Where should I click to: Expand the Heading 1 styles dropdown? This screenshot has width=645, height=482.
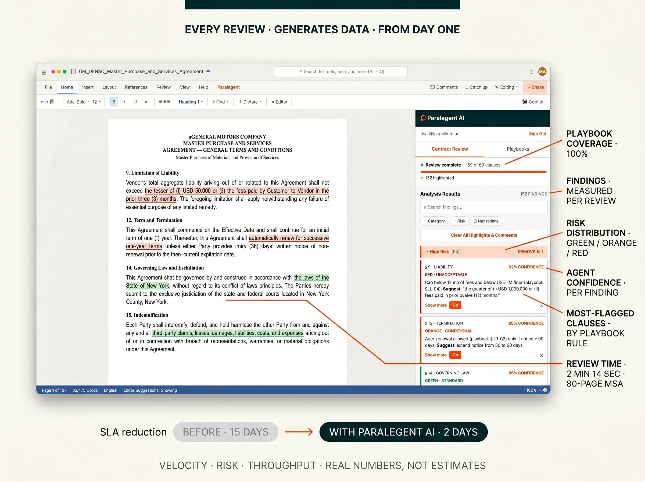coord(191,102)
